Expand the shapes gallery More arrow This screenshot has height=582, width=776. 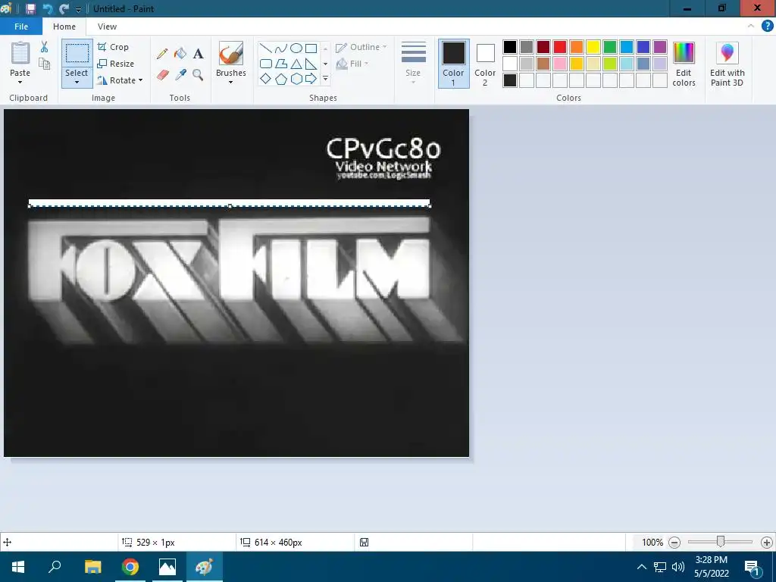325,79
